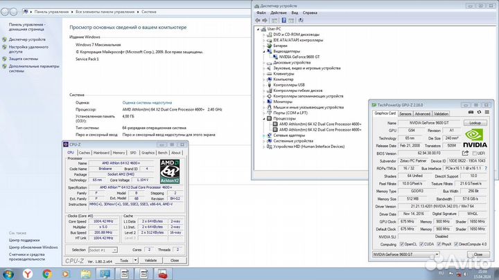
Task: Click the Bus Interface question mark
Action: pos(486,168)
